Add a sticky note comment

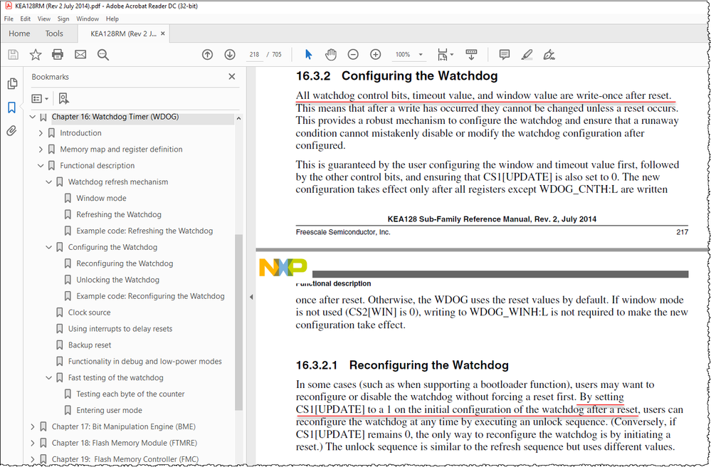pos(504,54)
